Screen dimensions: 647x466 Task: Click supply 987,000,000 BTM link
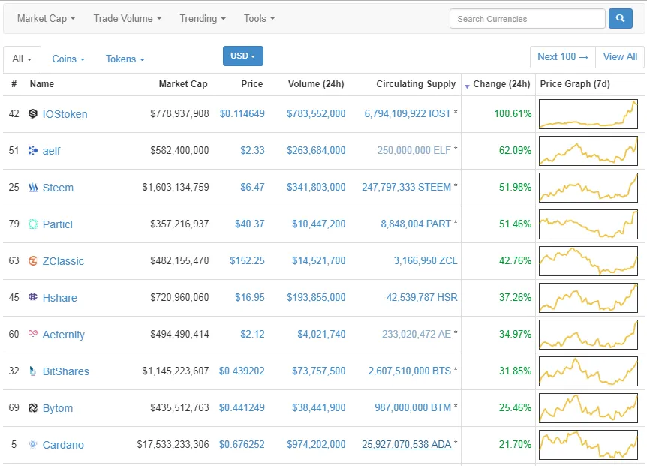pyautogui.click(x=413, y=407)
